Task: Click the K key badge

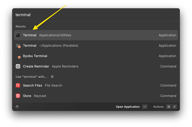Action: click(x=175, y=107)
